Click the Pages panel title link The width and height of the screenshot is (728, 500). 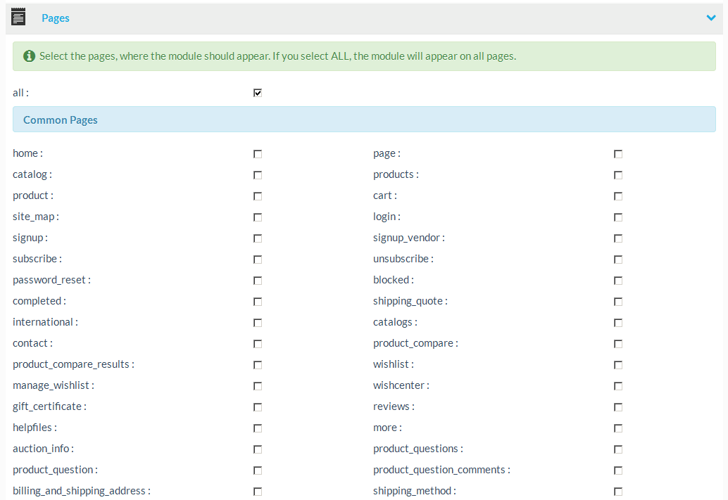pos(55,18)
